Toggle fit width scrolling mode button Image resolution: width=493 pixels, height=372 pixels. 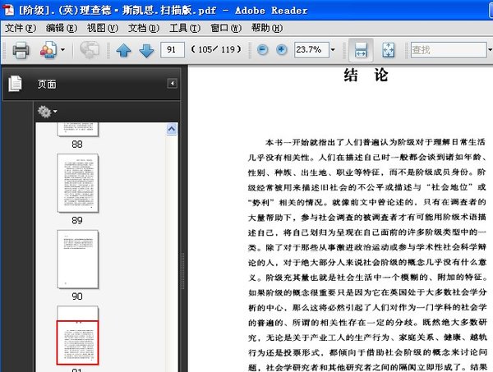click(x=359, y=50)
